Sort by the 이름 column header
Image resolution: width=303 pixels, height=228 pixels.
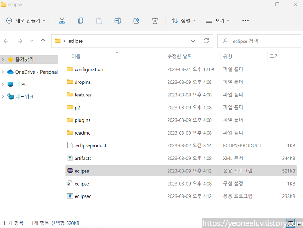point(76,56)
